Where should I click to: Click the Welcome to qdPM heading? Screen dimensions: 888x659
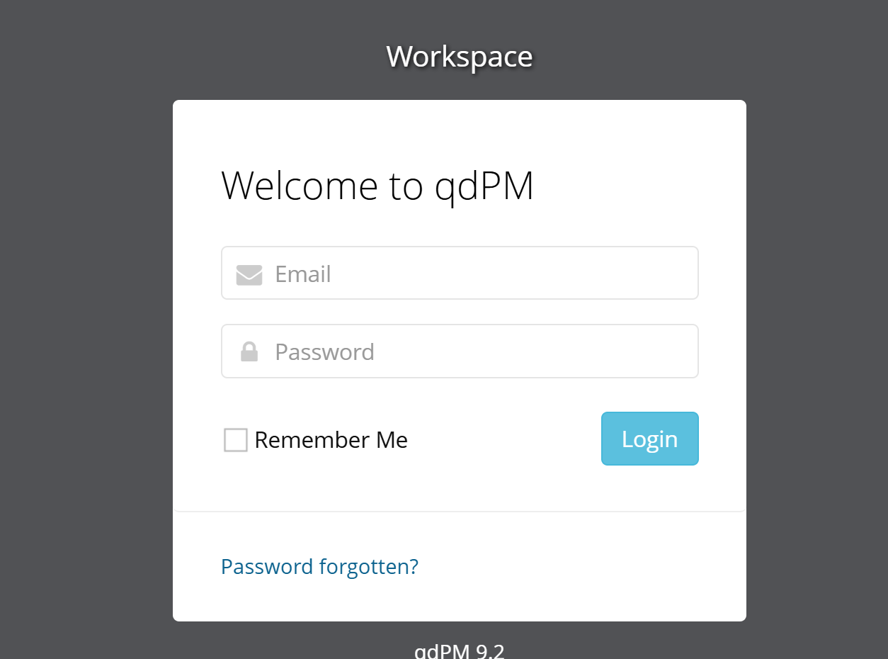pos(377,186)
